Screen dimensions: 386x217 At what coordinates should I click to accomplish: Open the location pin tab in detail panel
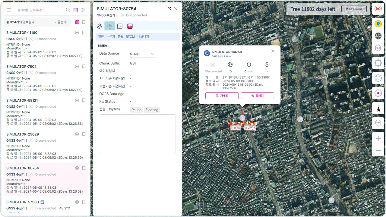tap(99, 26)
